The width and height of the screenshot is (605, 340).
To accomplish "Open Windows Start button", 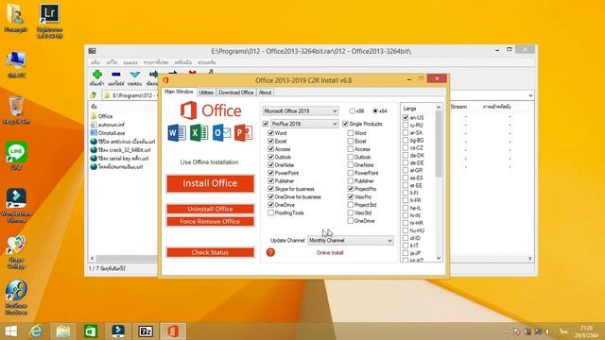I will point(10,331).
